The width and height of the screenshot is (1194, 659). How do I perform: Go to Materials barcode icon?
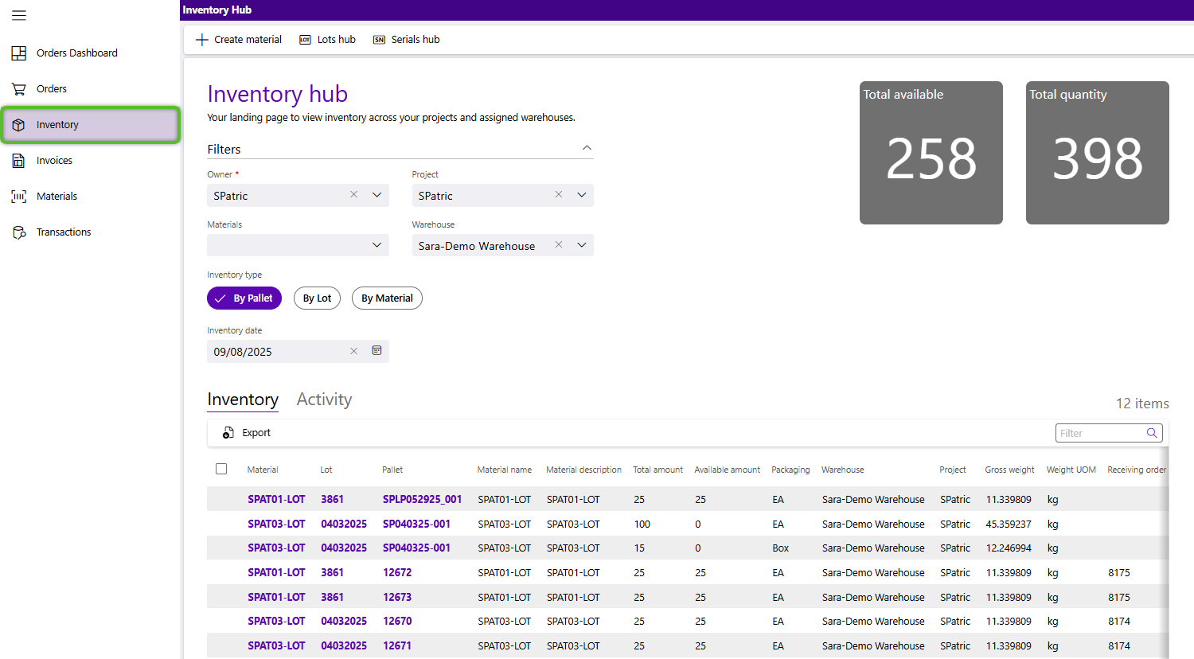[x=19, y=197]
